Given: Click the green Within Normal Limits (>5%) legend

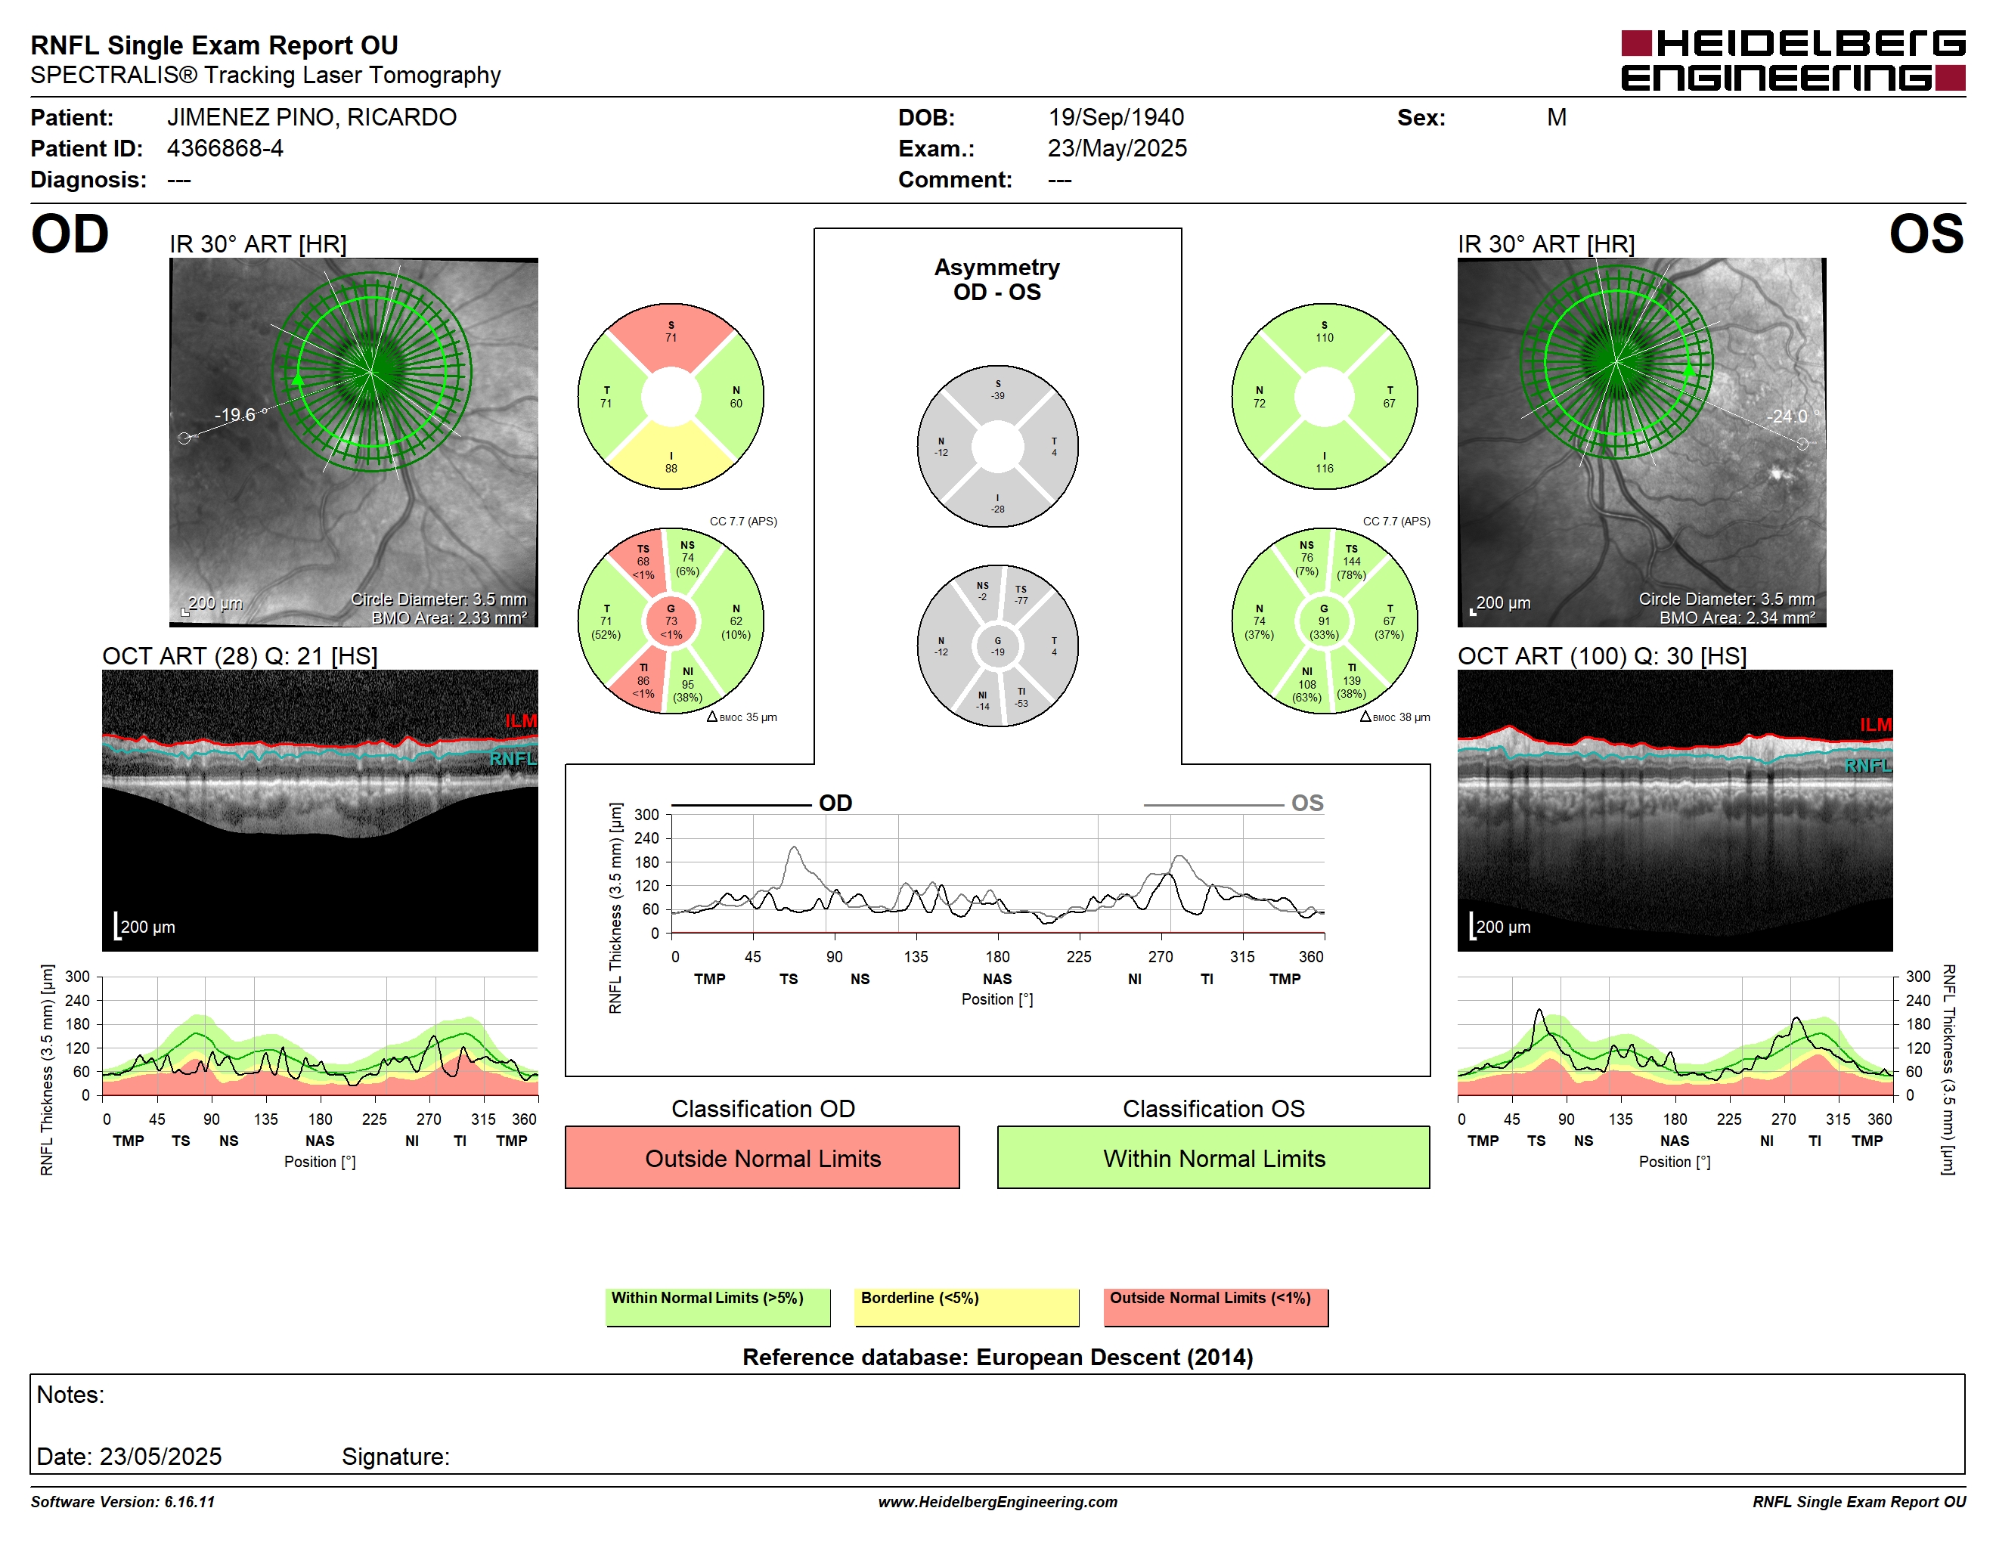Looking at the screenshot, I should (x=718, y=1307).
